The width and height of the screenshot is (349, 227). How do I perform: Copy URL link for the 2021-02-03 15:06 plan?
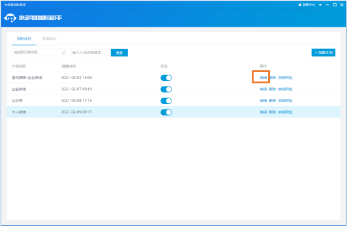285,78
